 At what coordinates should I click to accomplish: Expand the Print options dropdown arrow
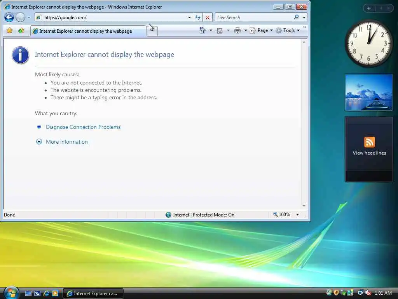point(246,30)
